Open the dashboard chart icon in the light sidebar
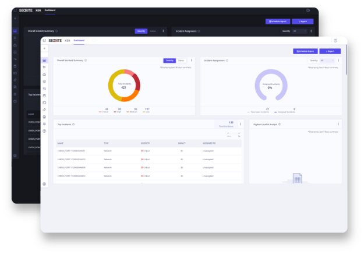 (45, 61)
